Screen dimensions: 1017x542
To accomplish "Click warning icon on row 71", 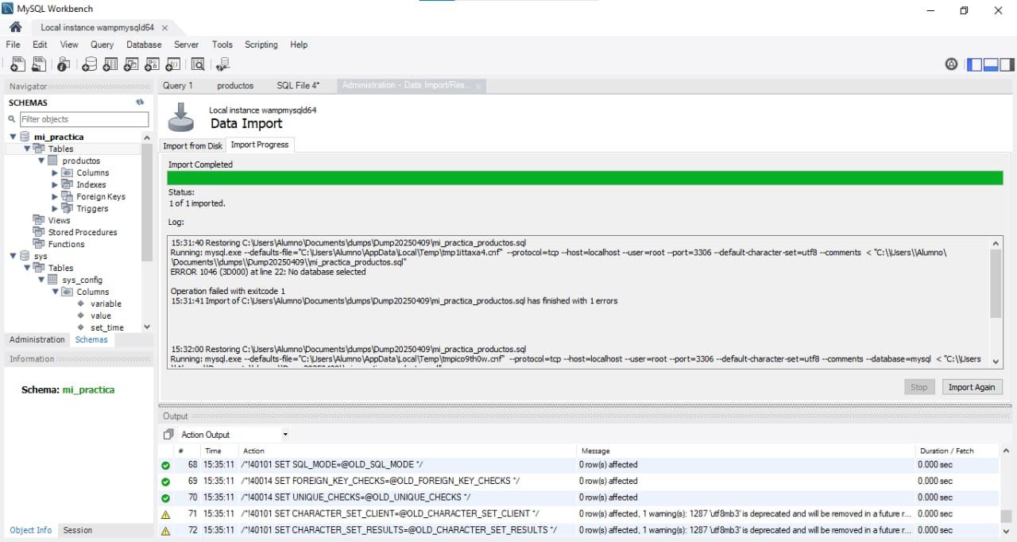I will click(165, 514).
